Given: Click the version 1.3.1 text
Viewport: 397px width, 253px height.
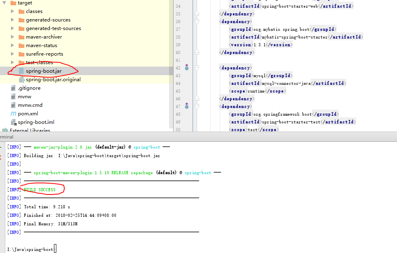Looking at the screenshot, I should 260,45.
